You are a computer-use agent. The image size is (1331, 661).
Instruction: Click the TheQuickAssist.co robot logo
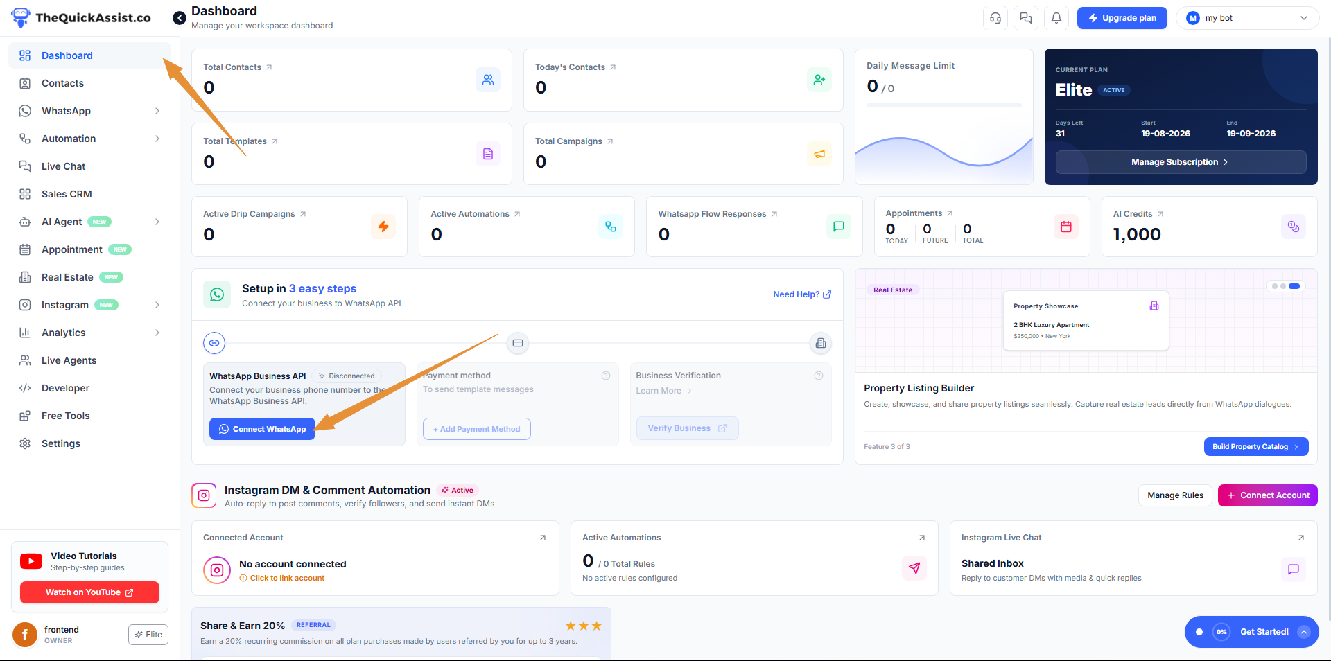(21, 17)
